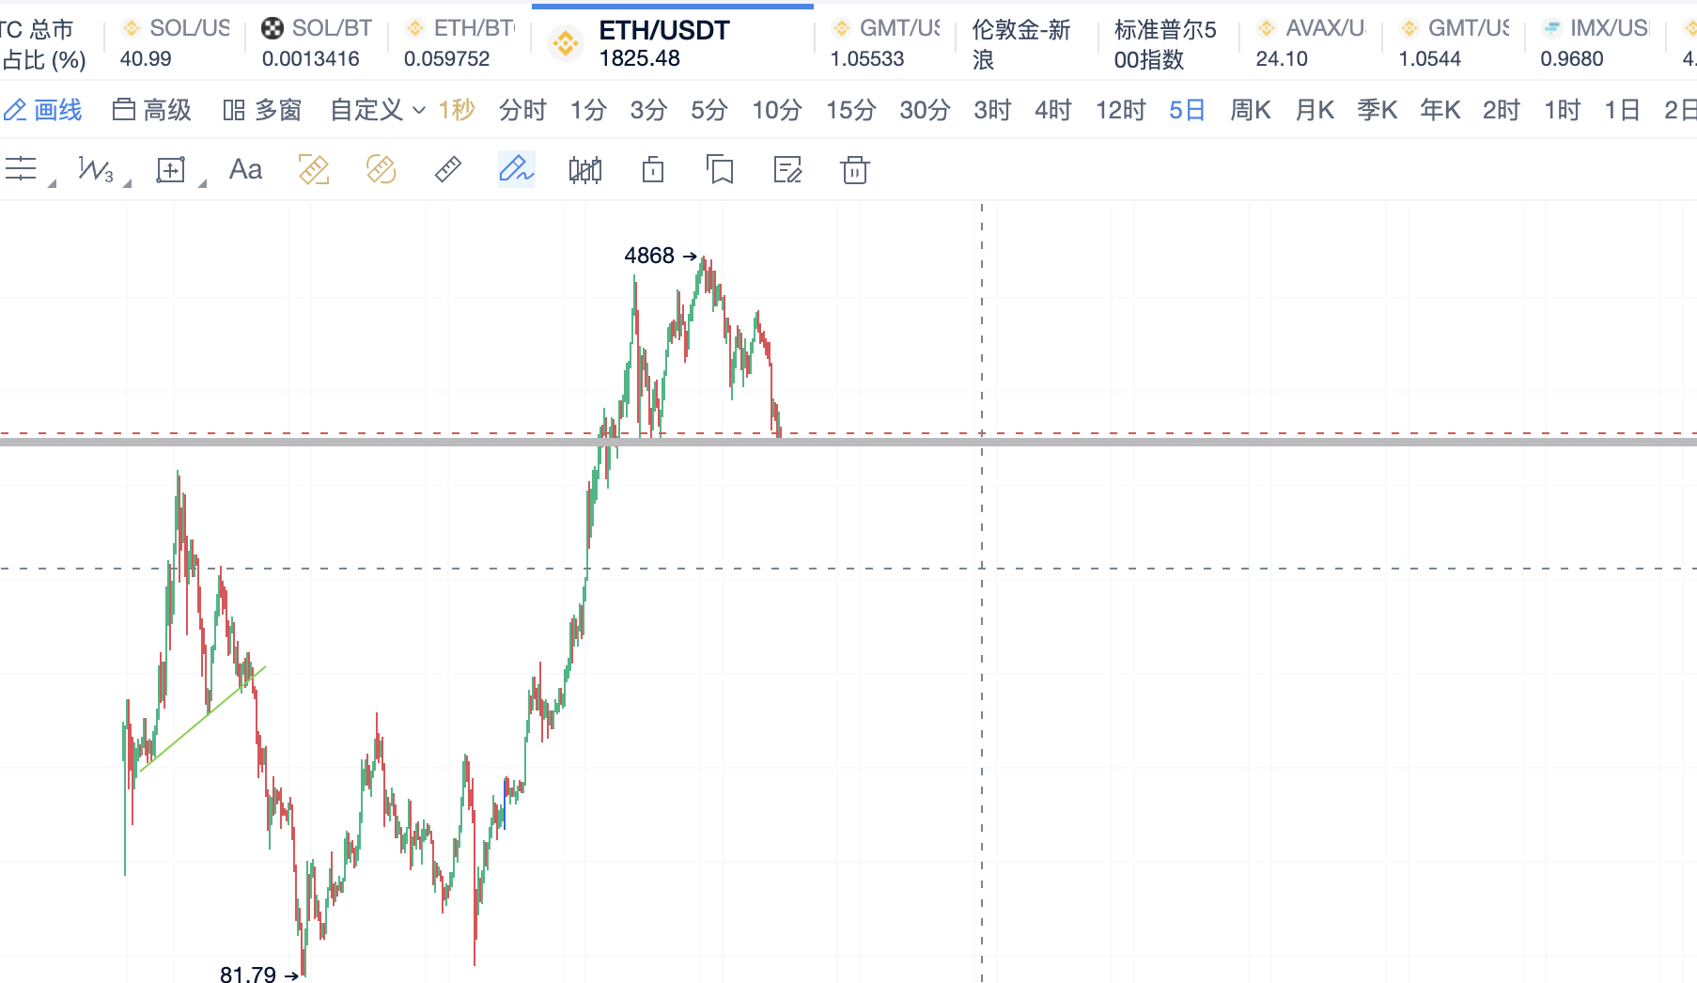Select the 15分 timeframe
Viewport: 1697px width, 983px height.
click(x=850, y=110)
